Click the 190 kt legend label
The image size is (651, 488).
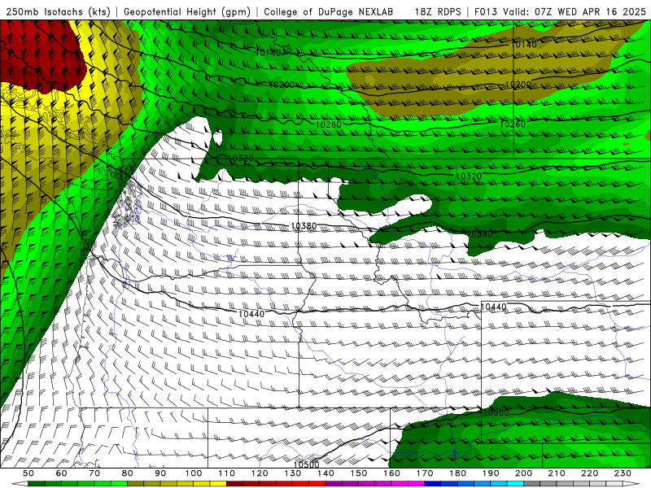(x=491, y=473)
